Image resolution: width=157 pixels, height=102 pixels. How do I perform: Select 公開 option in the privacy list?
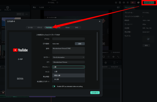coord(69,71)
